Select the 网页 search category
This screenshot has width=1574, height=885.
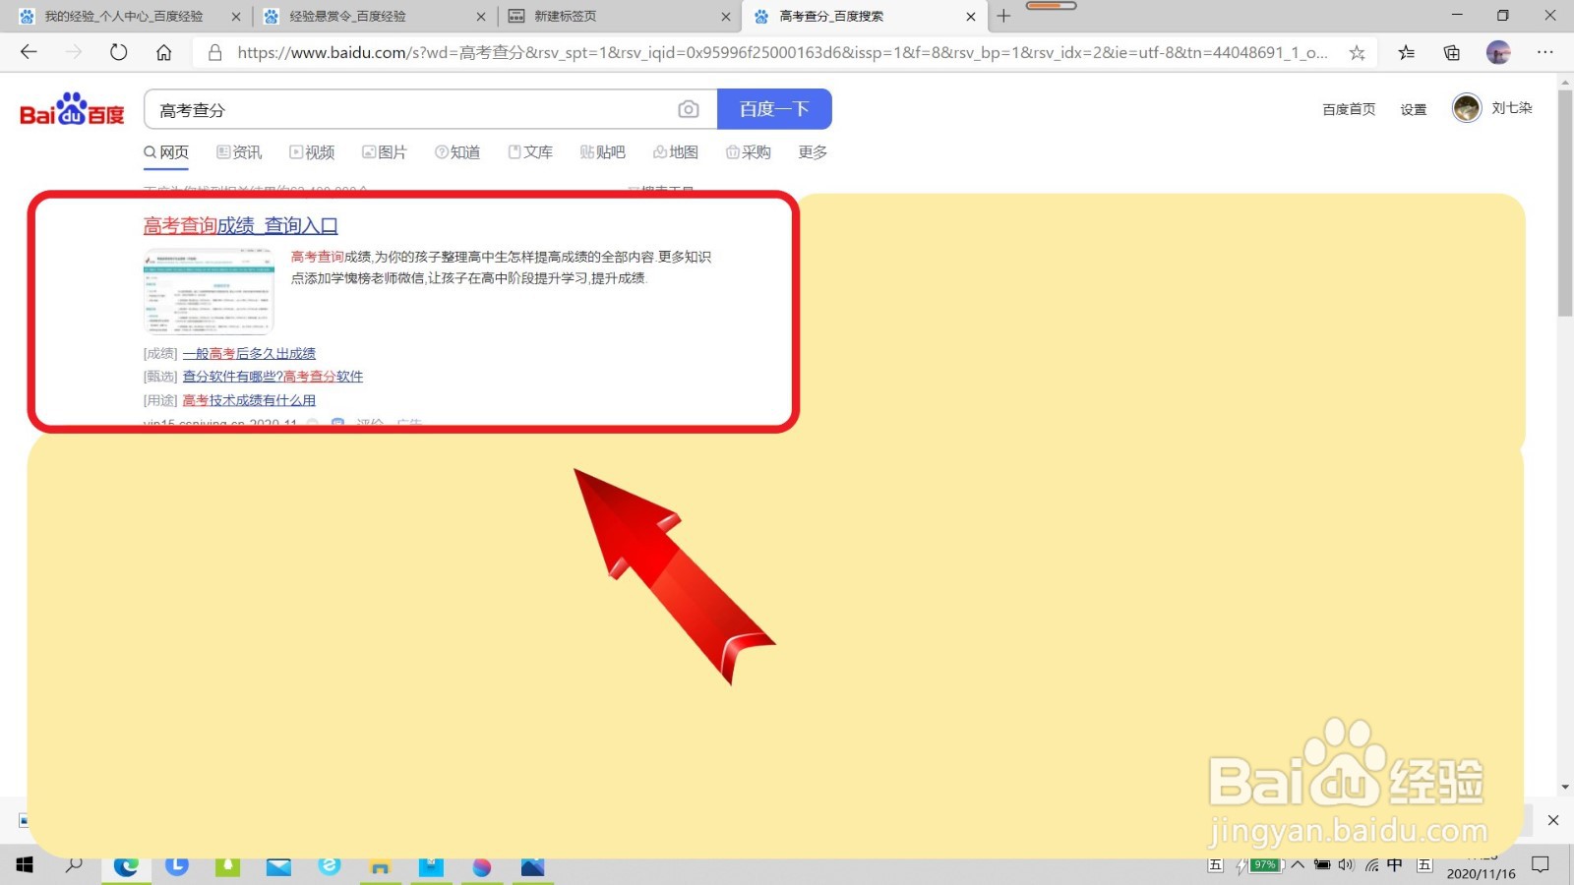coord(166,152)
